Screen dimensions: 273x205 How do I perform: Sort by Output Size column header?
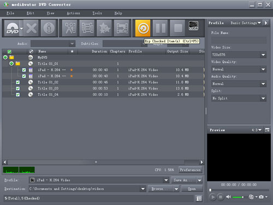(x=177, y=51)
